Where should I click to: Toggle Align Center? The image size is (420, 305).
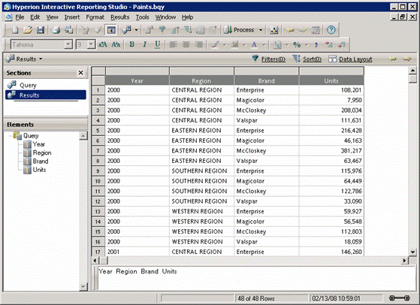186,44
